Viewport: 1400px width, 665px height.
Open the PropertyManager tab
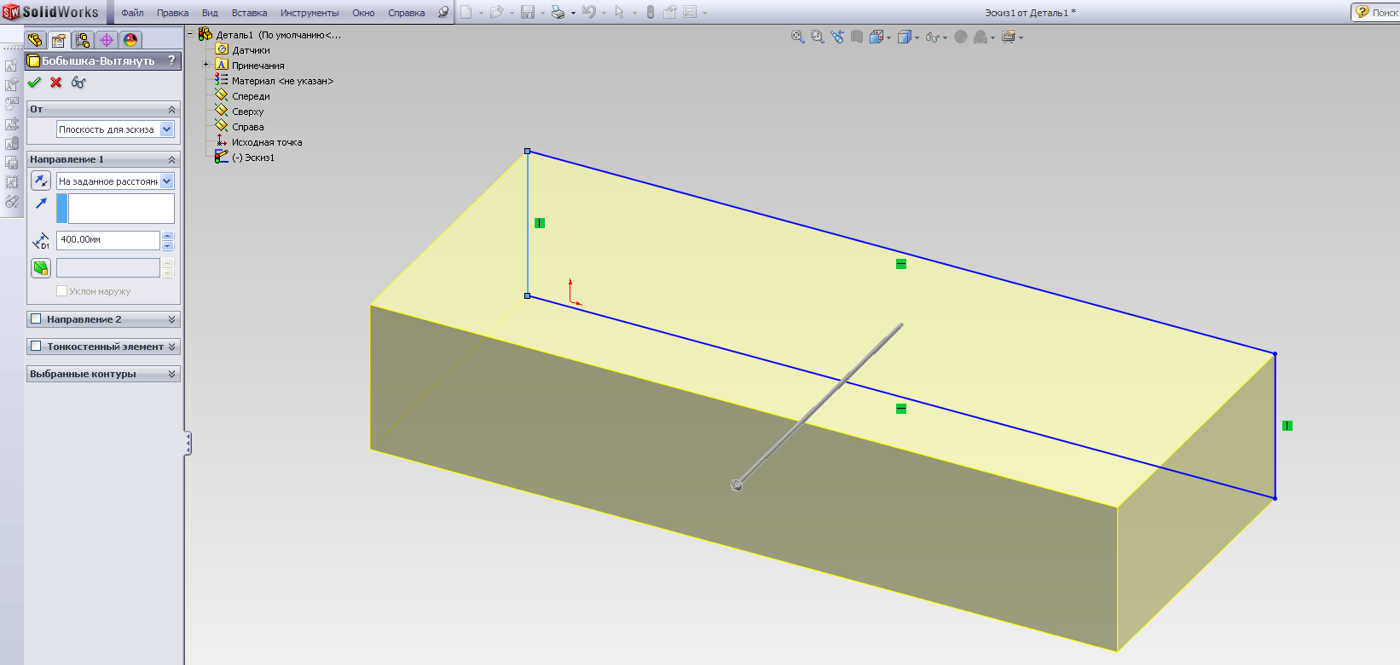click(x=59, y=40)
